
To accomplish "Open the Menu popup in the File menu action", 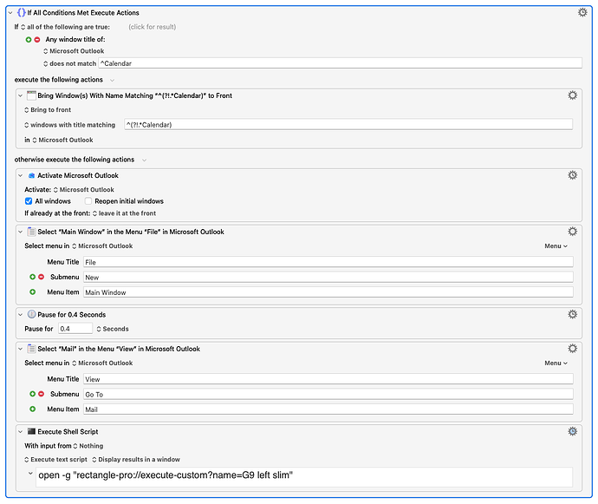I will point(556,246).
